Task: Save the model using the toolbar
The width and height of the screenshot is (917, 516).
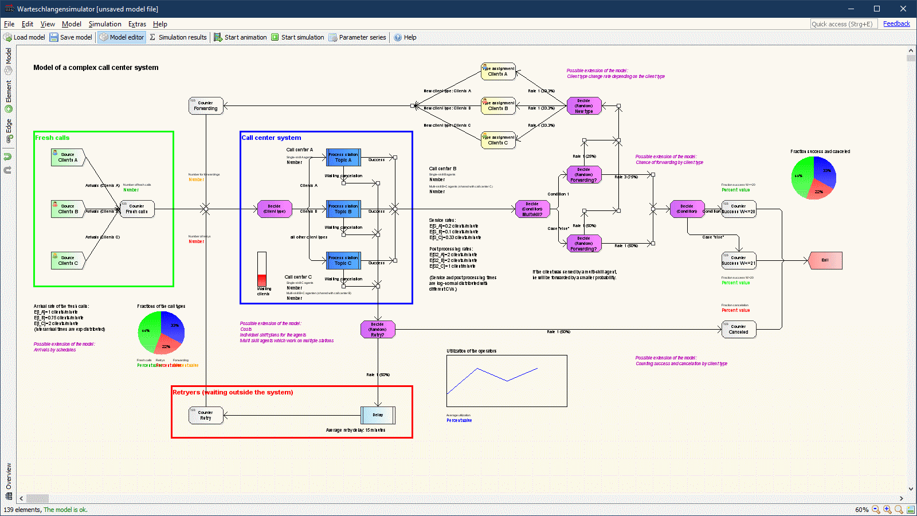Action: point(70,37)
